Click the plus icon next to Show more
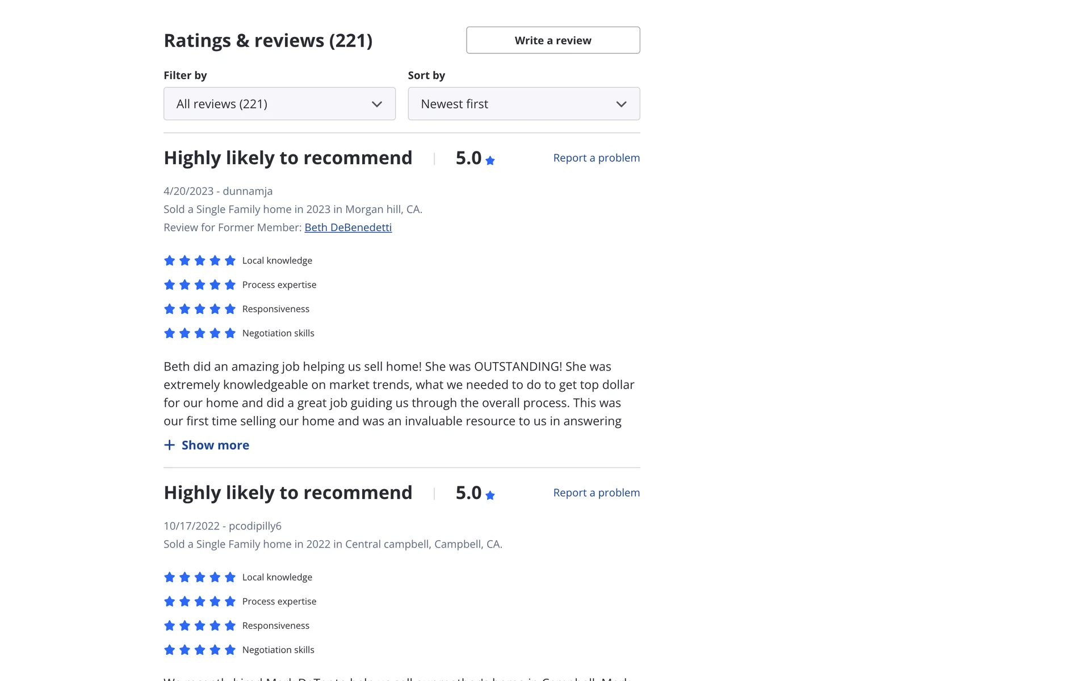Viewport: 1090px width, 681px height. click(169, 445)
